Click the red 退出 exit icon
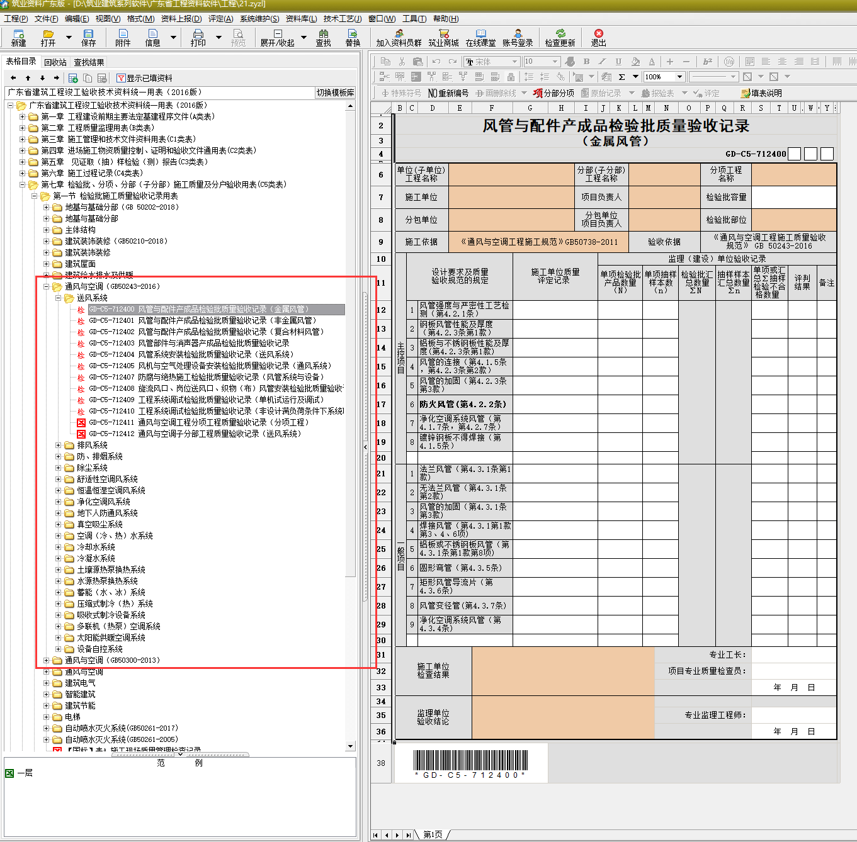Viewport: 857px width, 842px height. coord(598,38)
